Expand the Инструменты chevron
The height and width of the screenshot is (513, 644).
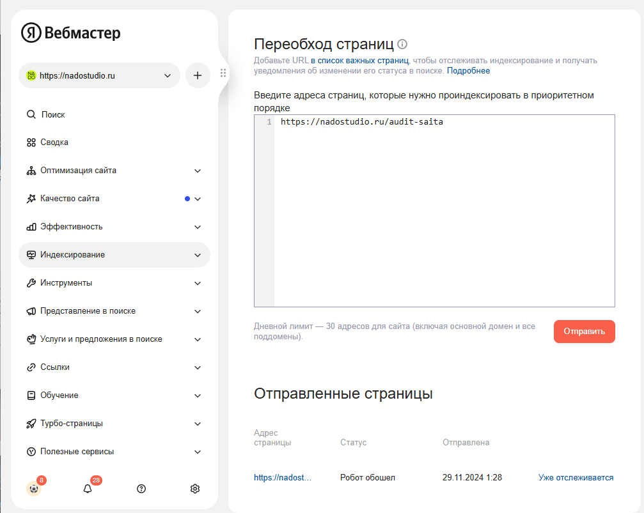click(x=198, y=283)
